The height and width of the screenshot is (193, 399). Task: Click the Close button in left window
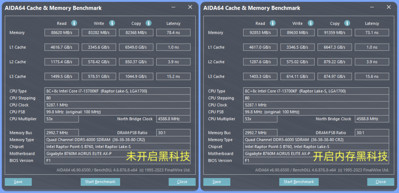point(182,182)
